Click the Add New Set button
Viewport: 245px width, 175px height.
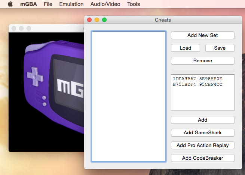pyautogui.click(x=203, y=35)
